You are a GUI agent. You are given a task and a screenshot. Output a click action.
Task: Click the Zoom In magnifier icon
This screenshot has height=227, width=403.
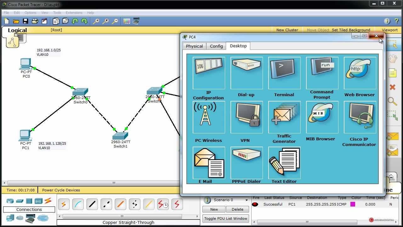pos(96,21)
